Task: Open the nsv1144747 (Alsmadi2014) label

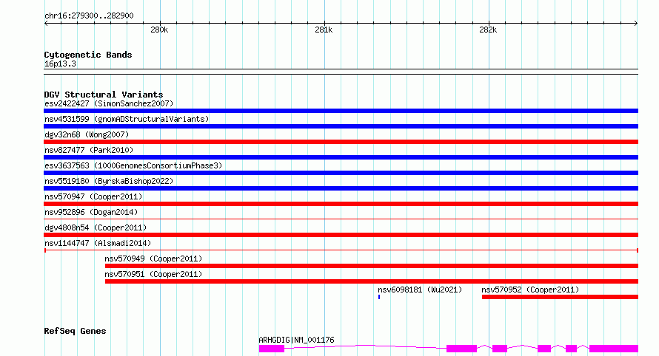Action: [x=98, y=243]
